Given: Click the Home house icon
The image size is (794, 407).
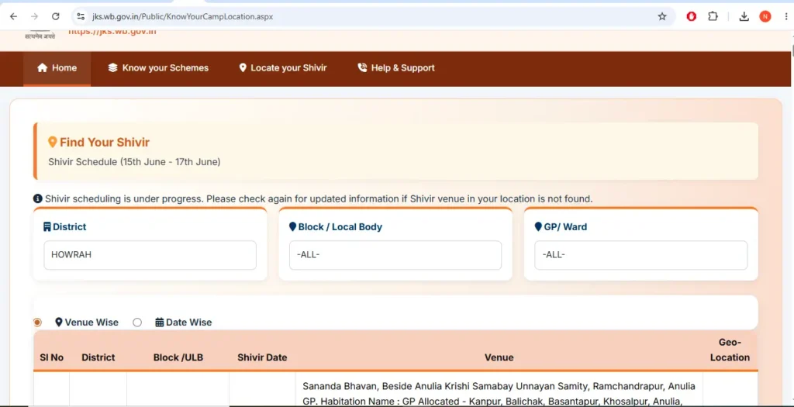Looking at the screenshot, I should coord(42,68).
